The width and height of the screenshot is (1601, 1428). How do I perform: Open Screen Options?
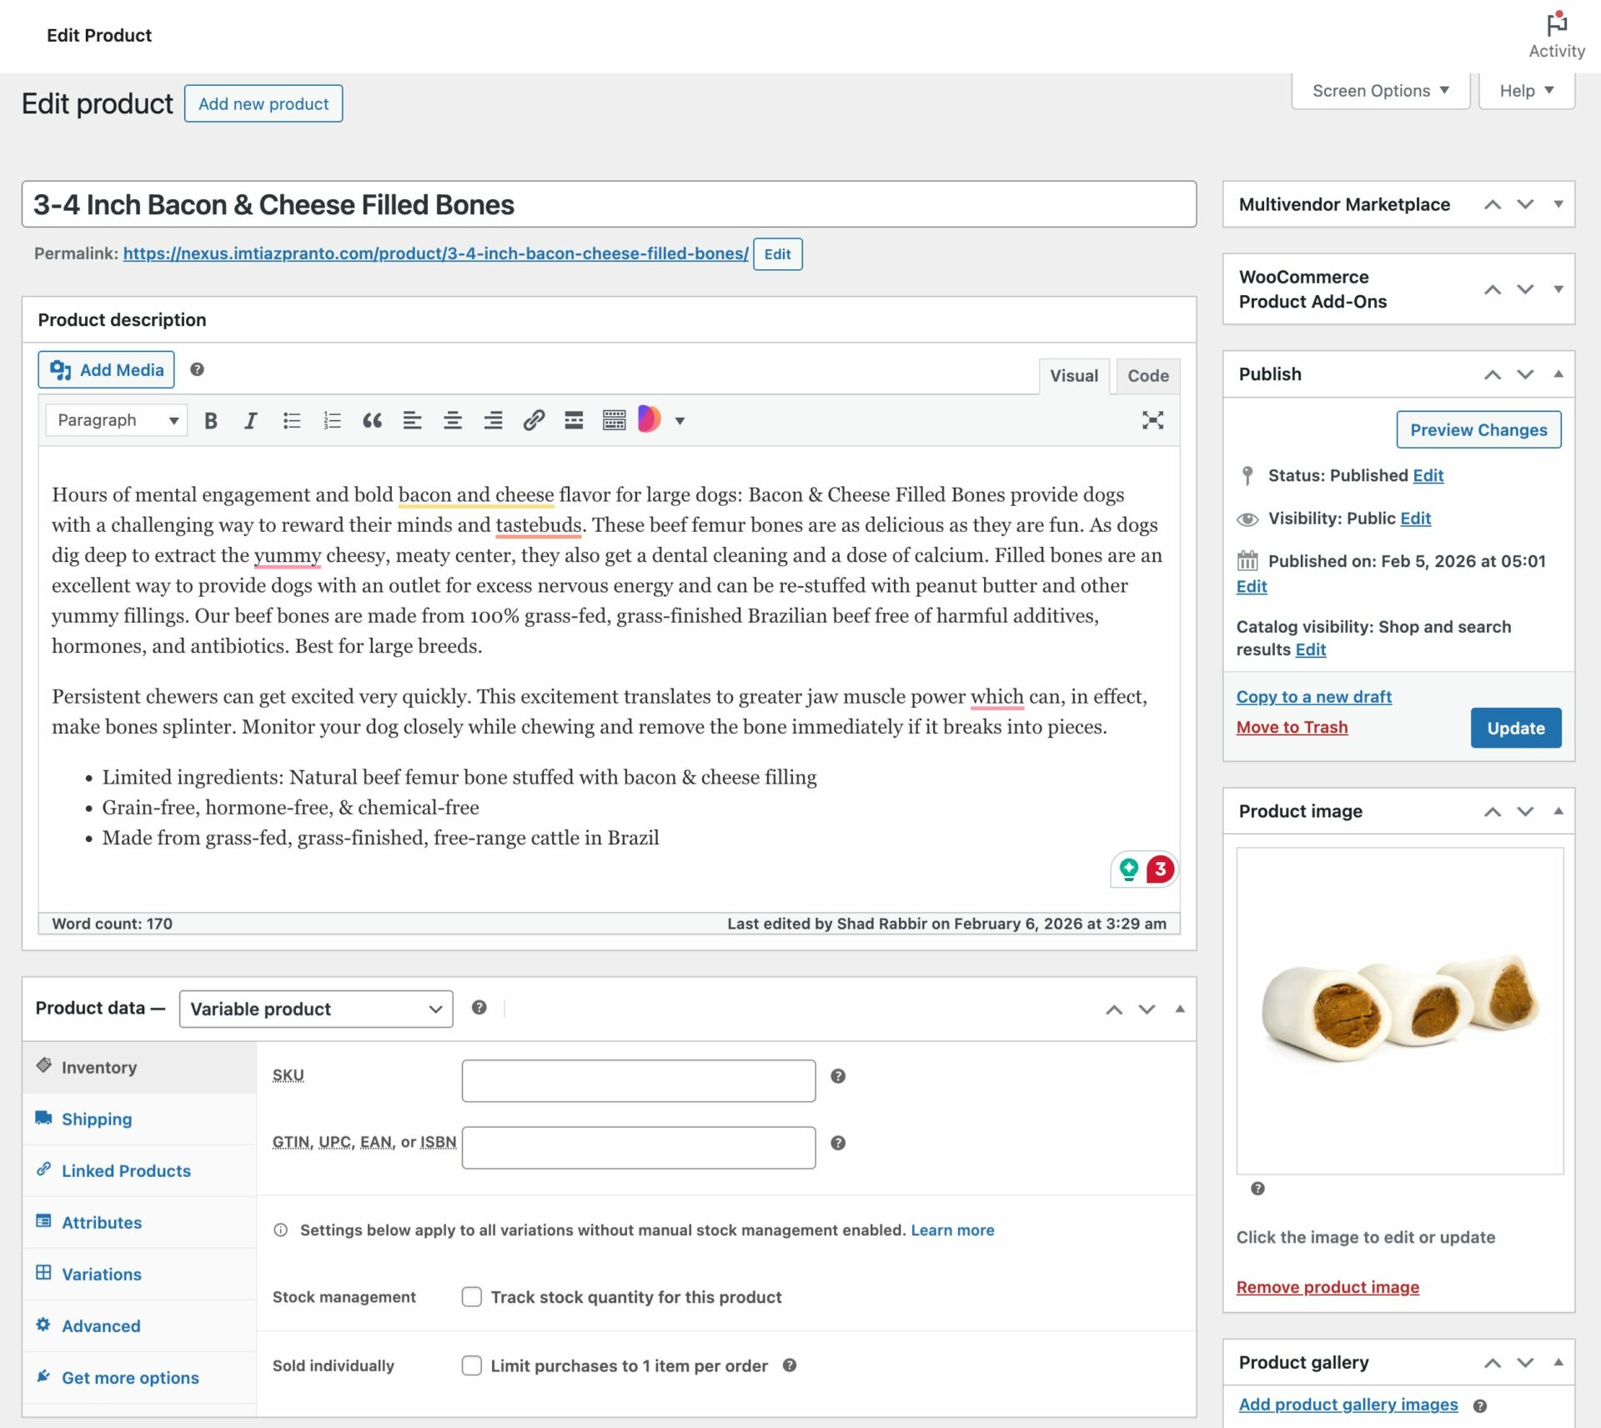[x=1379, y=90]
